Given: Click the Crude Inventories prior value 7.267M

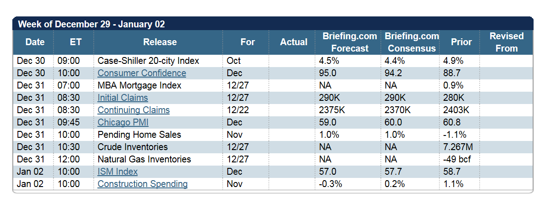Looking at the screenshot, I should [458, 147].
